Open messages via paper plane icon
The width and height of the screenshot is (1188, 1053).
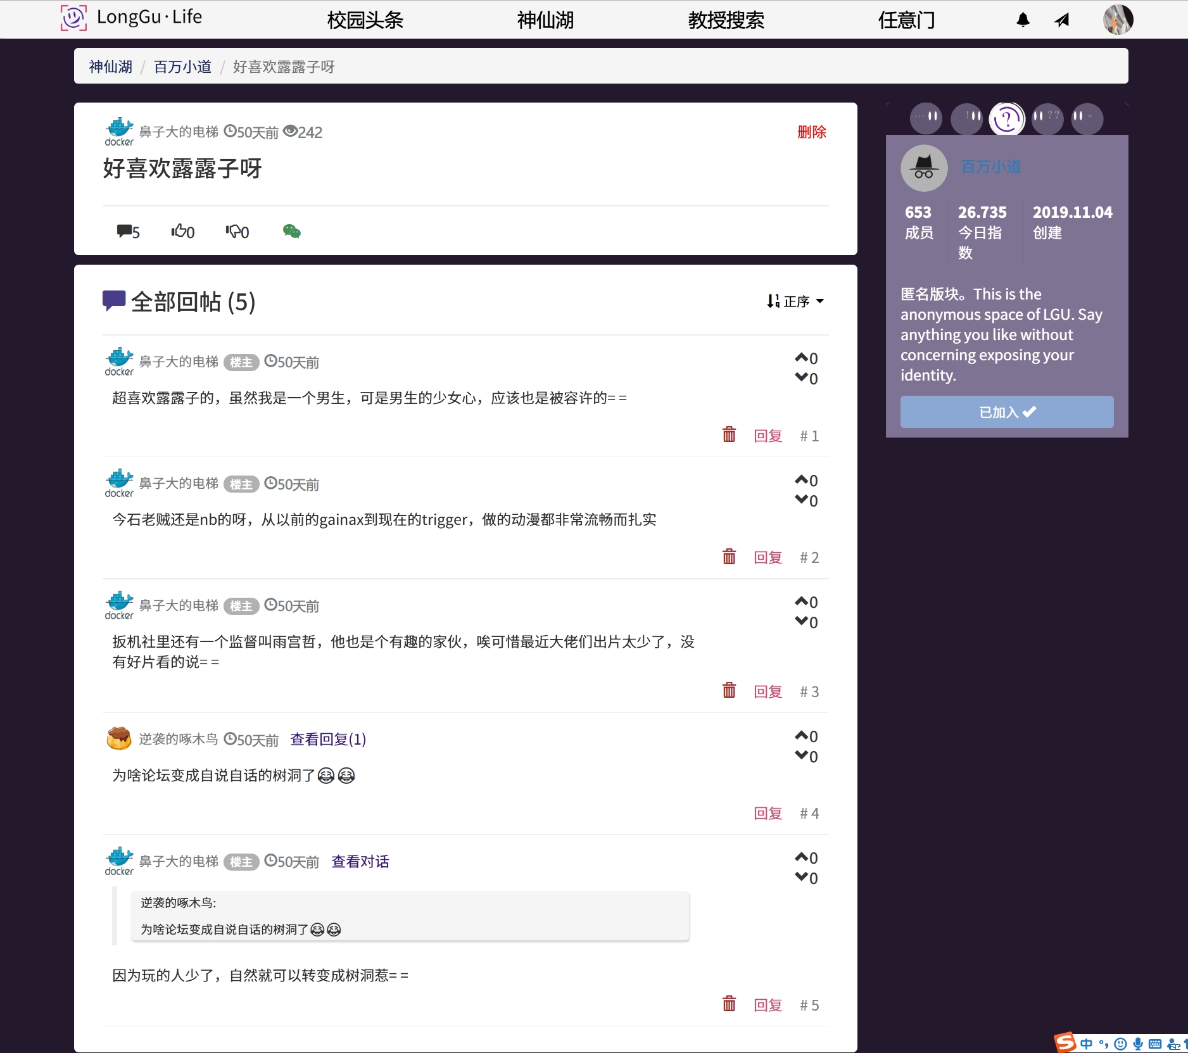[x=1062, y=20]
